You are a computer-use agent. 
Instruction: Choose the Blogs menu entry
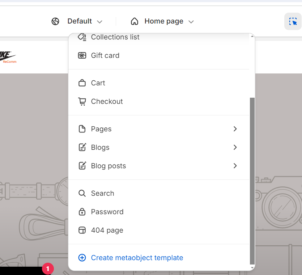point(100,147)
